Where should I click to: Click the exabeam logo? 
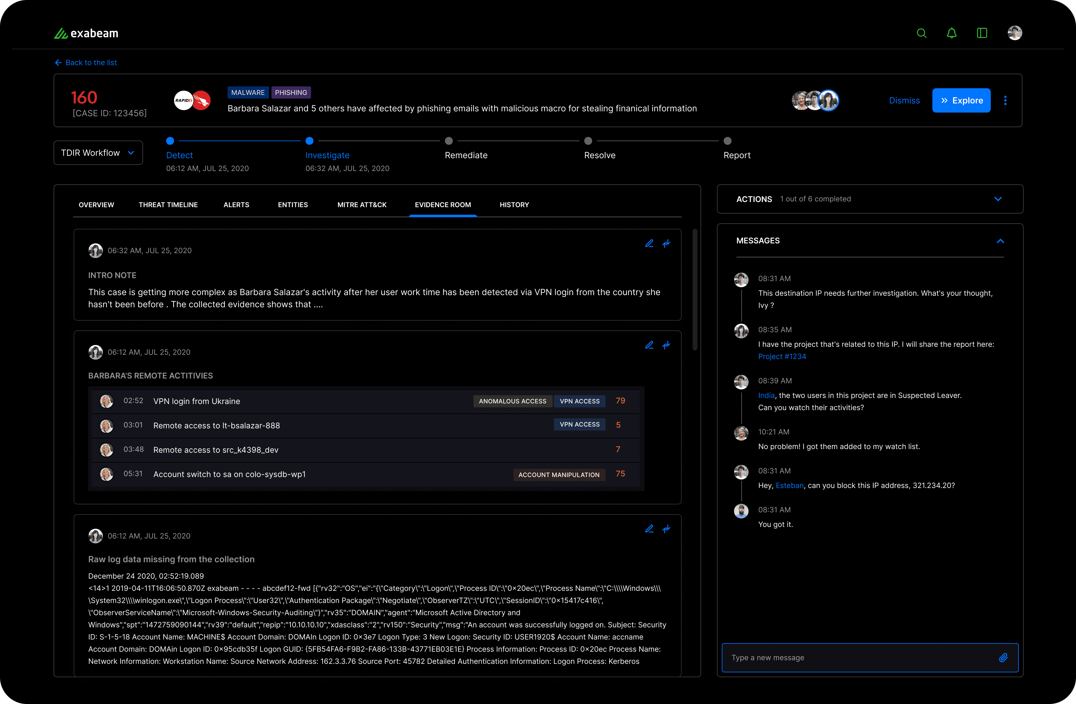click(86, 33)
